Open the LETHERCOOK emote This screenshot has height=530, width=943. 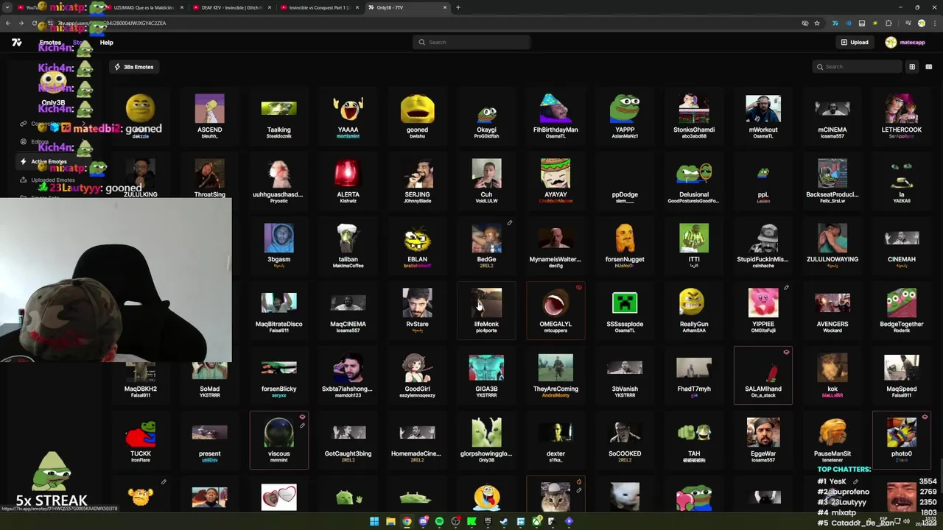click(x=902, y=116)
